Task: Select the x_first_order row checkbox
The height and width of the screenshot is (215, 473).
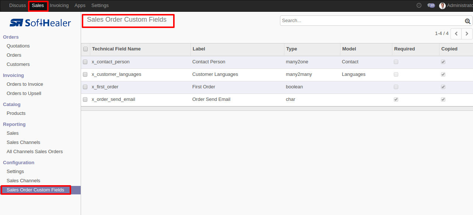Action: pos(85,87)
